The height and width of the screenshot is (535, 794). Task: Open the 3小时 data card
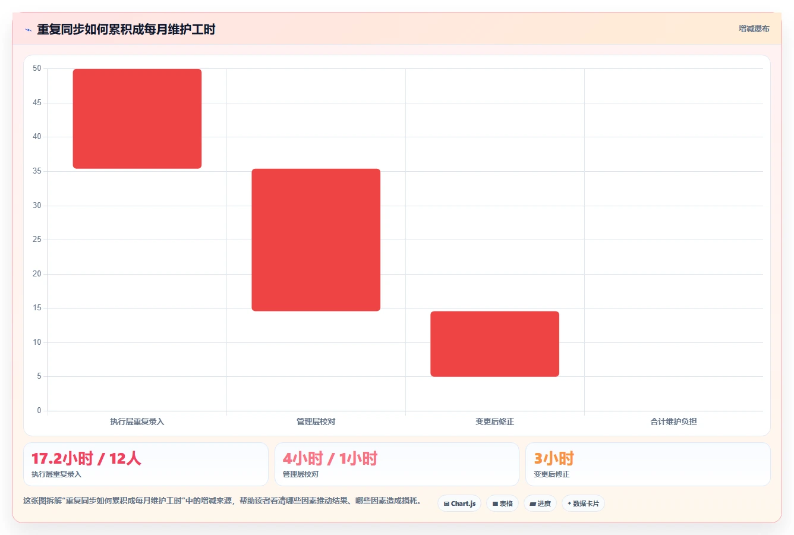[648, 464]
